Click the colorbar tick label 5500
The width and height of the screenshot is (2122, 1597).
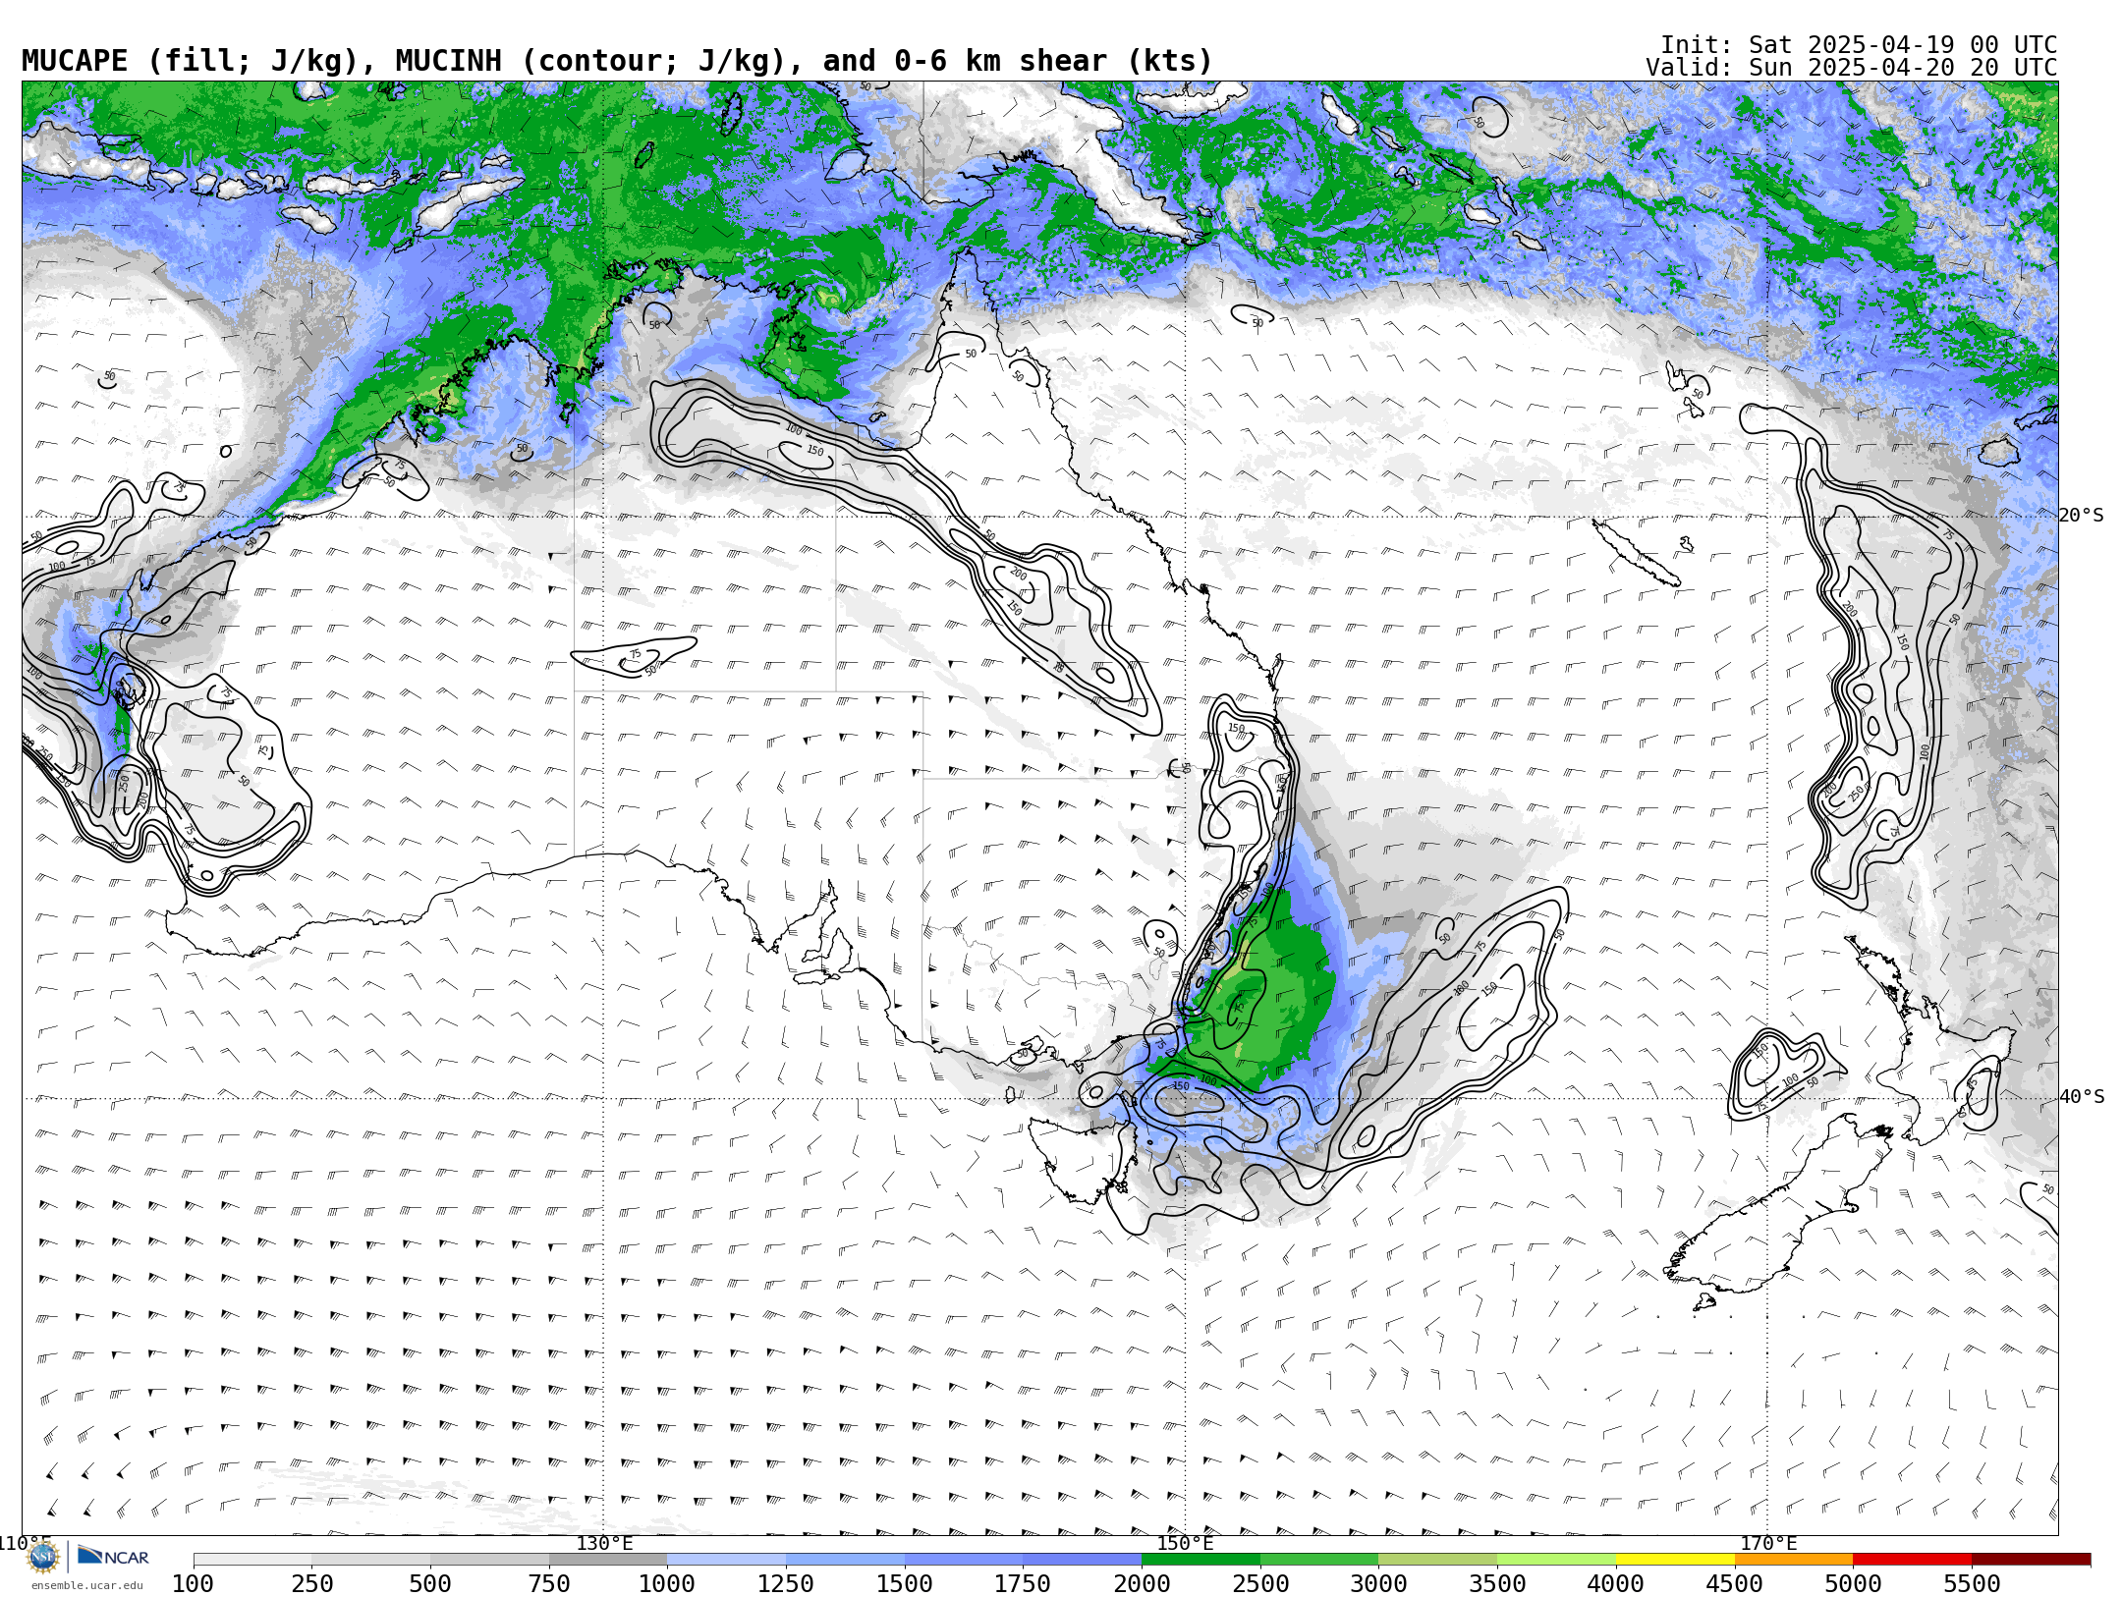[x=1972, y=1584]
